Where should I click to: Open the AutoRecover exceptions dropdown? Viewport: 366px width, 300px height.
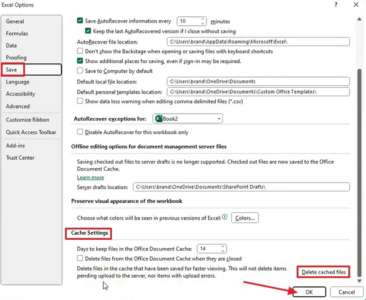click(x=219, y=118)
